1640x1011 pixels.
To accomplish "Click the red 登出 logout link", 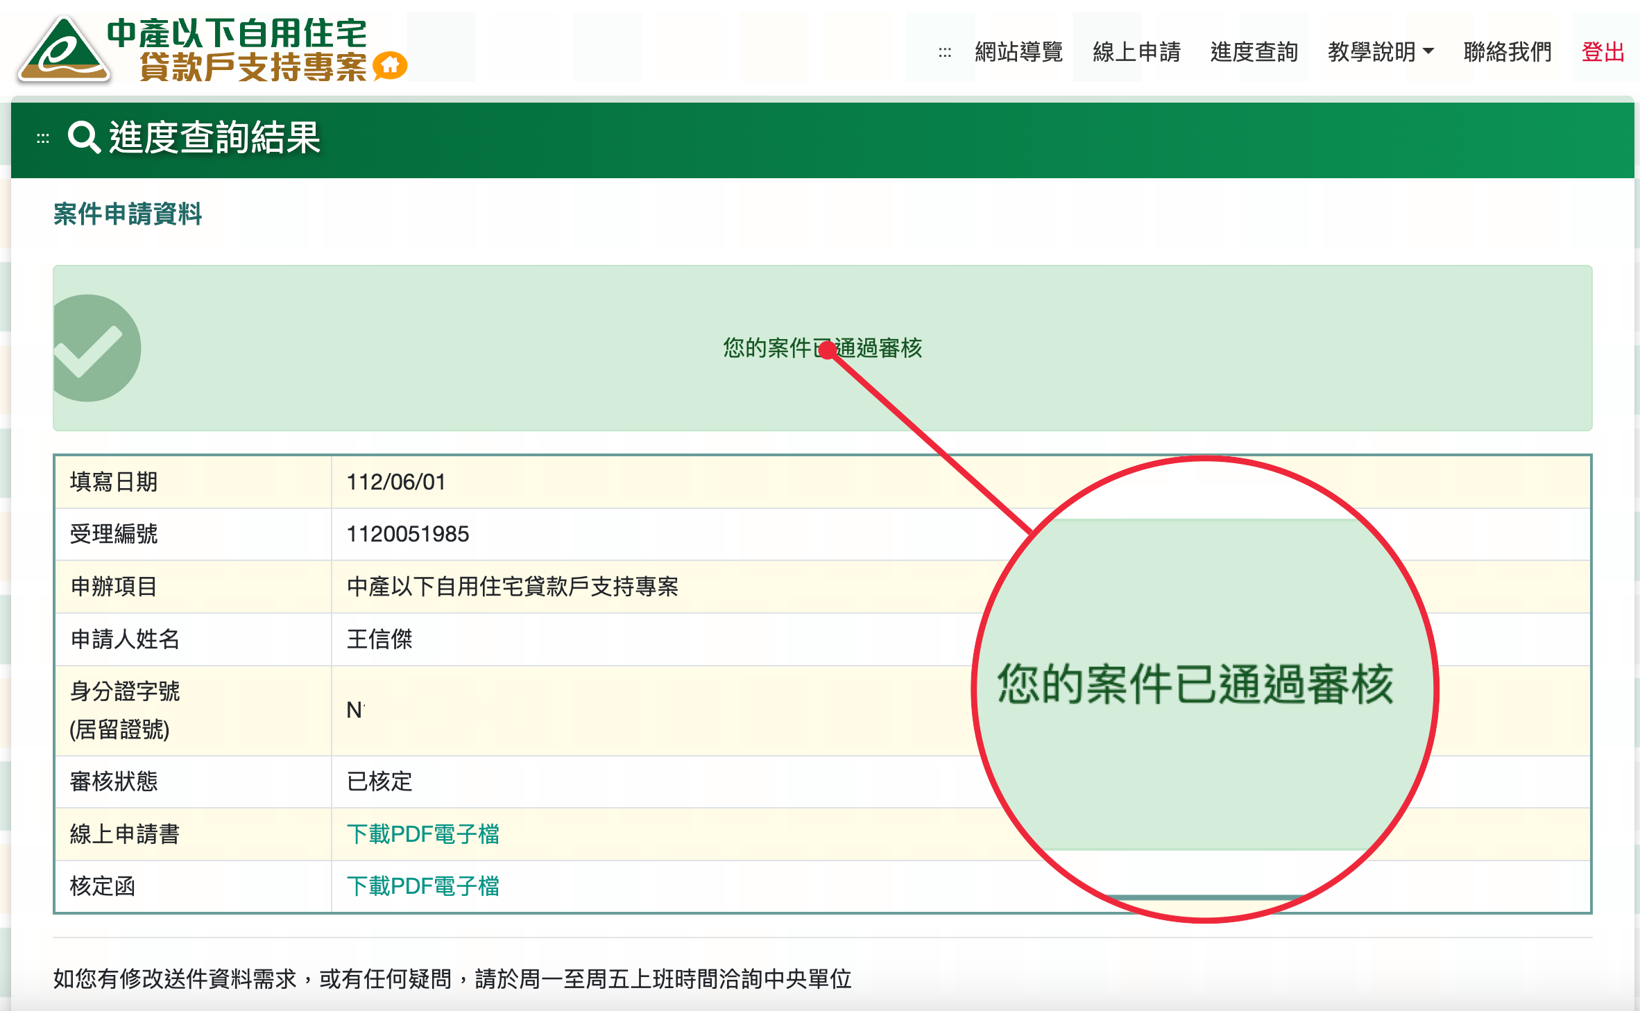I will [1603, 52].
